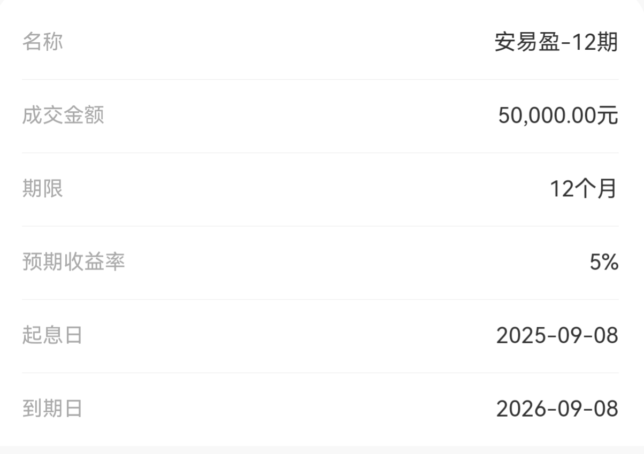Click divider line below the 名称 row
644x454 pixels.
coord(320,79)
